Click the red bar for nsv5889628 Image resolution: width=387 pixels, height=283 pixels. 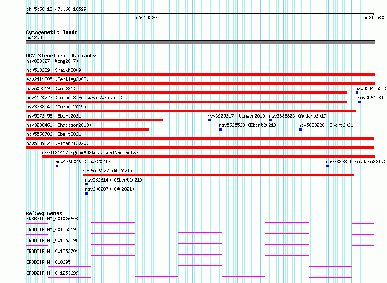tap(200, 148)
